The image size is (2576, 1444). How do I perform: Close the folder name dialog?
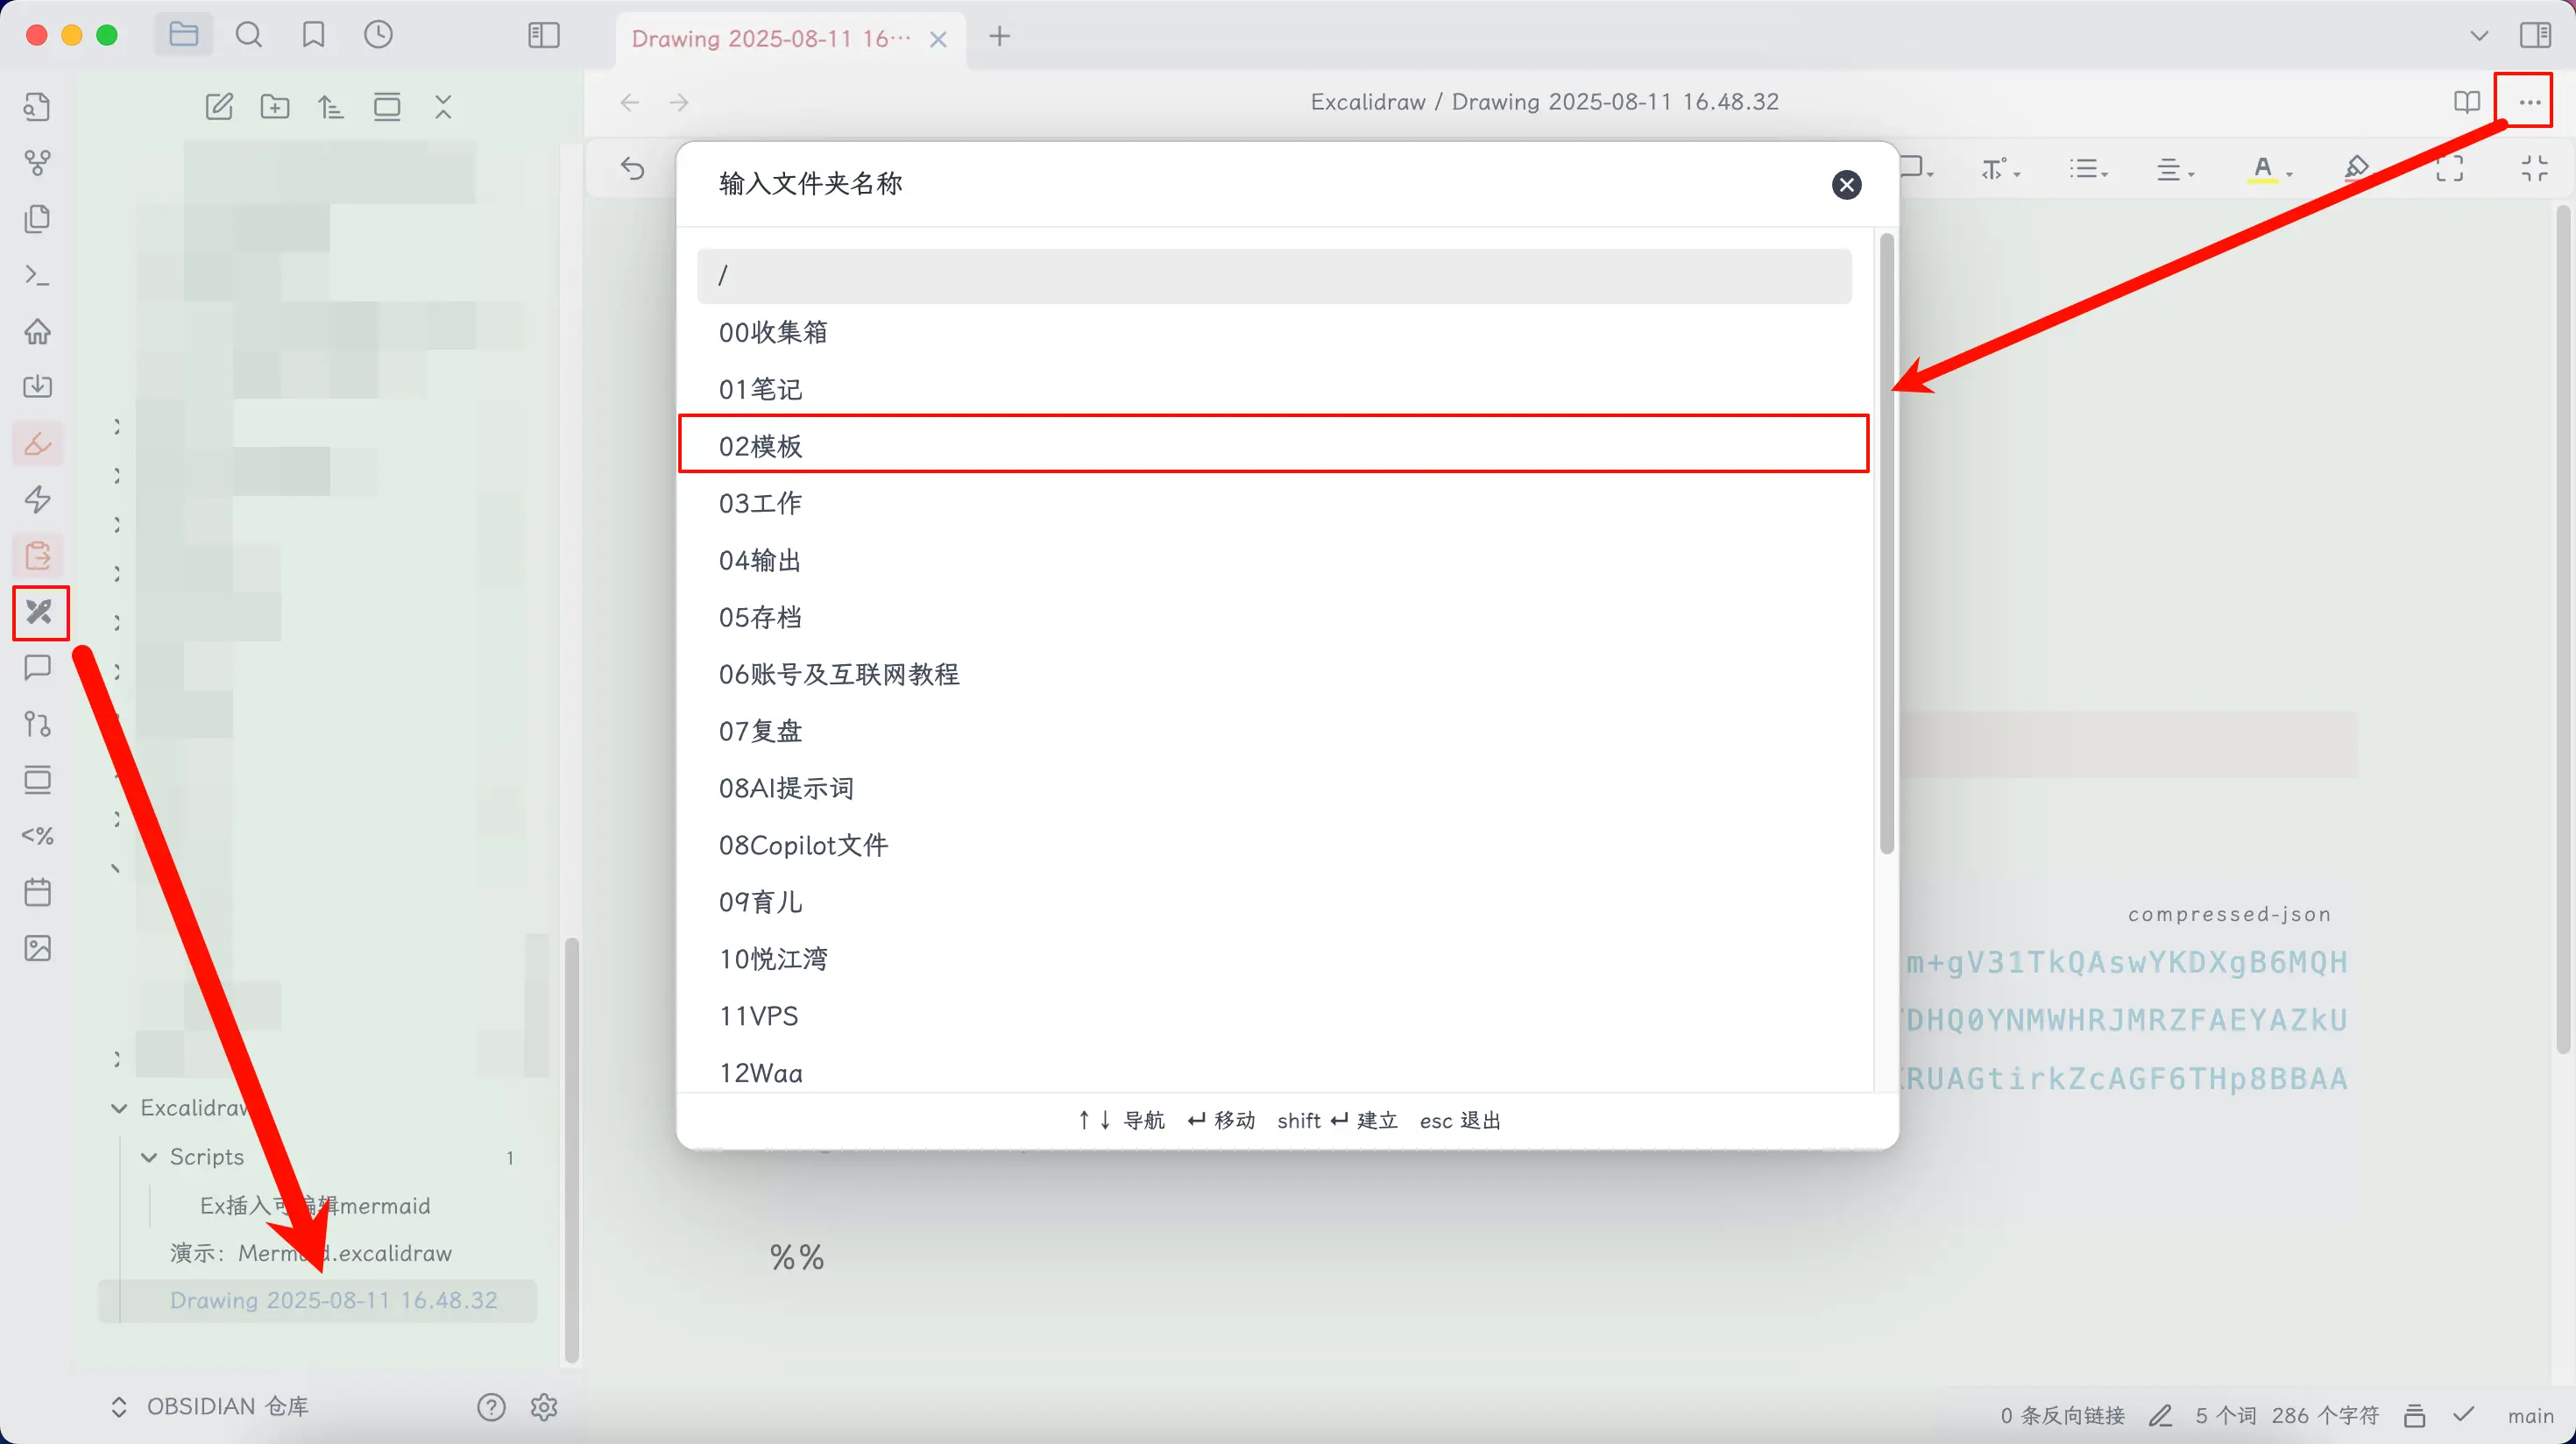point(1846,184)
